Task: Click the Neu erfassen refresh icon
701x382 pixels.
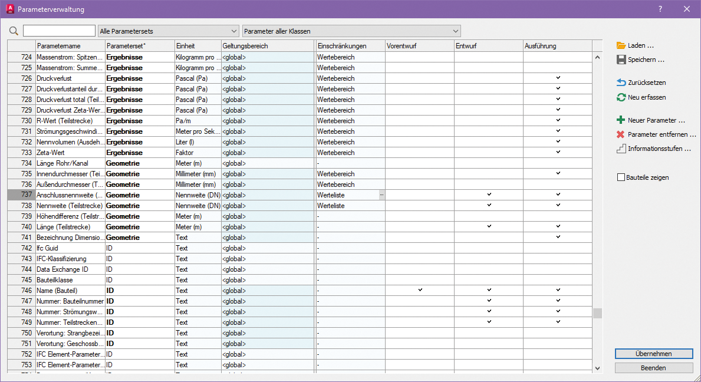Action: [621, 97]
